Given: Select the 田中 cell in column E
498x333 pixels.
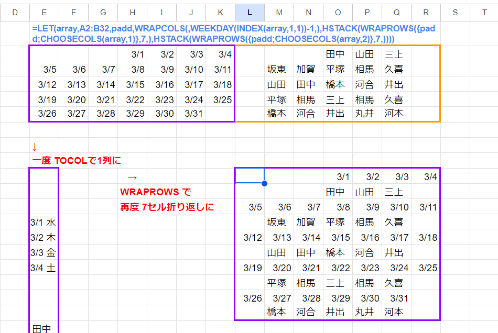Looking at the screenshot, I should click(x=44, y=328).
